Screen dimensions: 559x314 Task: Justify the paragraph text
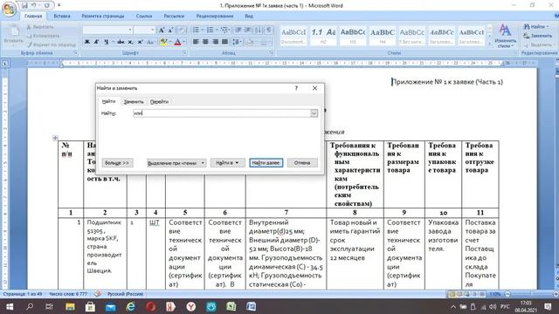[x=224, y=42]
